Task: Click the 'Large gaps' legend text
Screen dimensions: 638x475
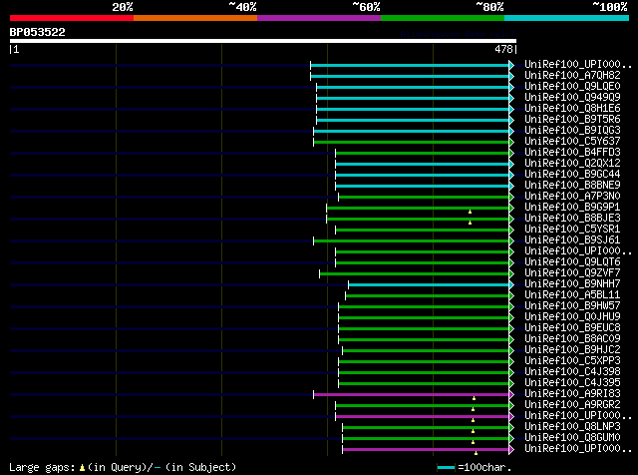Action: pos(42,467)
